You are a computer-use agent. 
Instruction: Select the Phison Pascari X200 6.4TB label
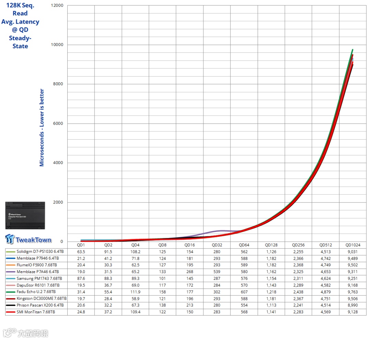(40, 305)
